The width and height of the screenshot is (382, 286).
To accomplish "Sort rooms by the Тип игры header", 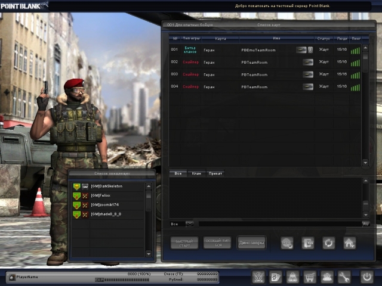I will 191,38.
